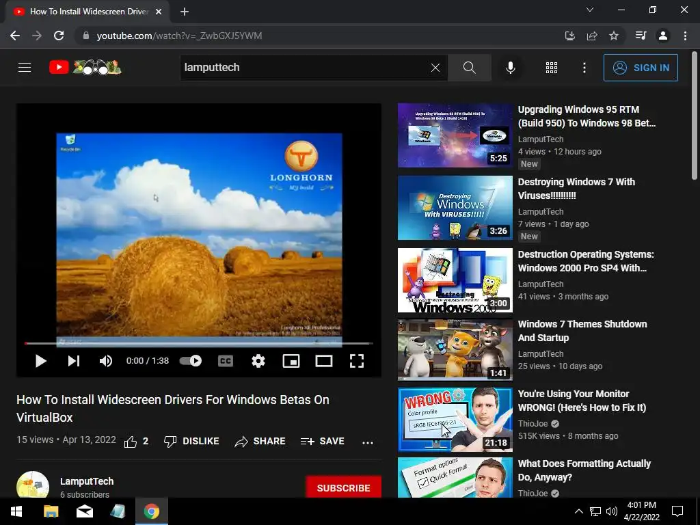Open the volume control in tray
The image size is (700, 525).
[612, 511]
